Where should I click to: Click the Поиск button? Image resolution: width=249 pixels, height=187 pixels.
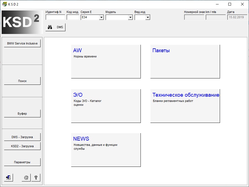coord(22,81)
